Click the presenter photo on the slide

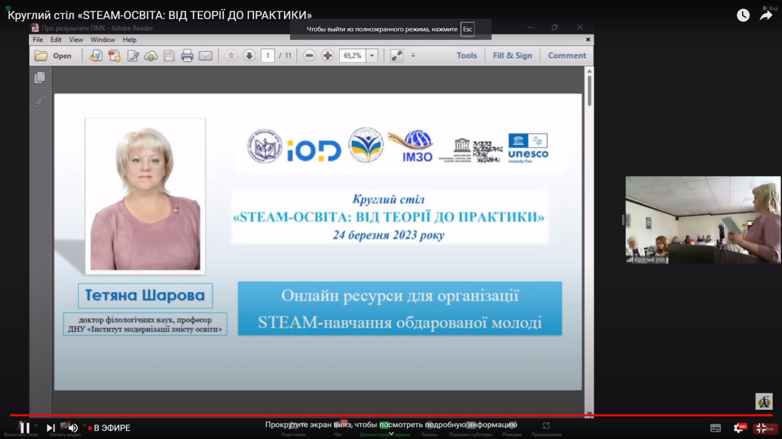point(145,196)
